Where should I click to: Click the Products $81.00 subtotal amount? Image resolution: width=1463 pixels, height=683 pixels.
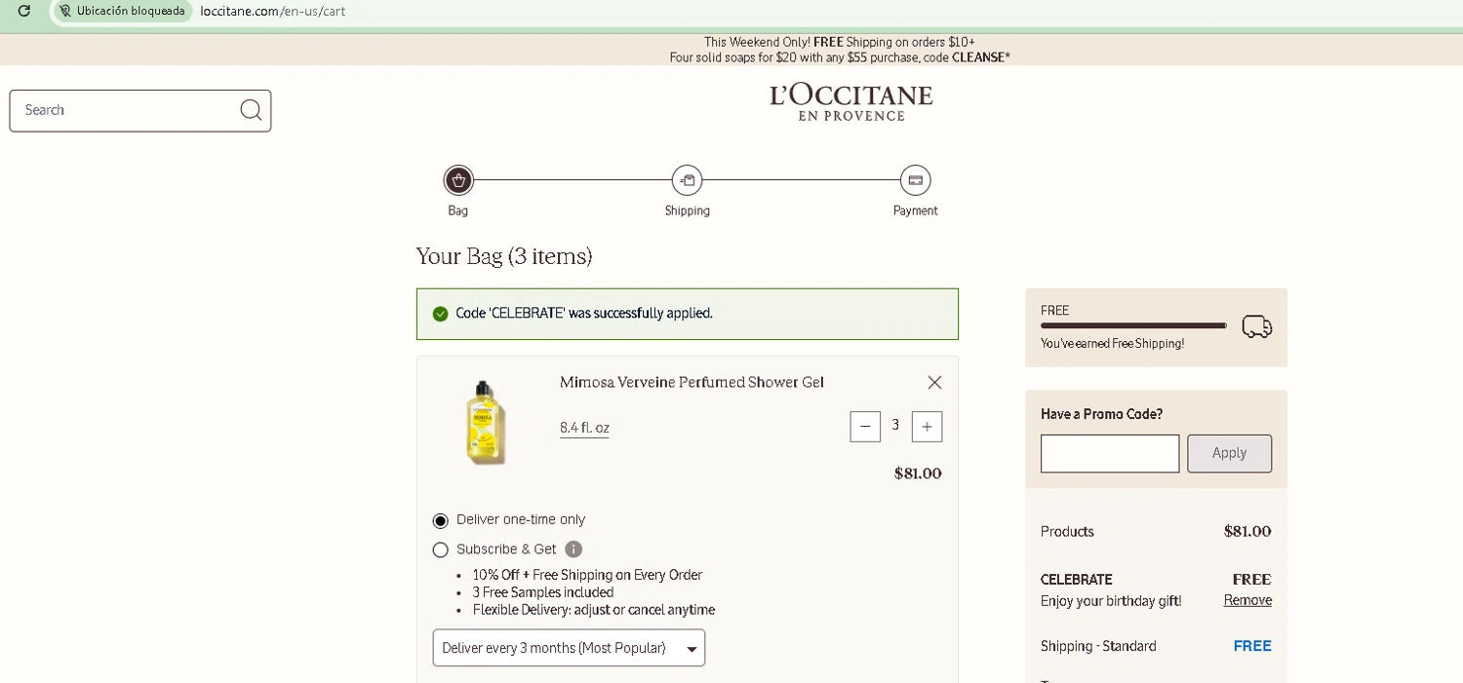point(1247,531)
